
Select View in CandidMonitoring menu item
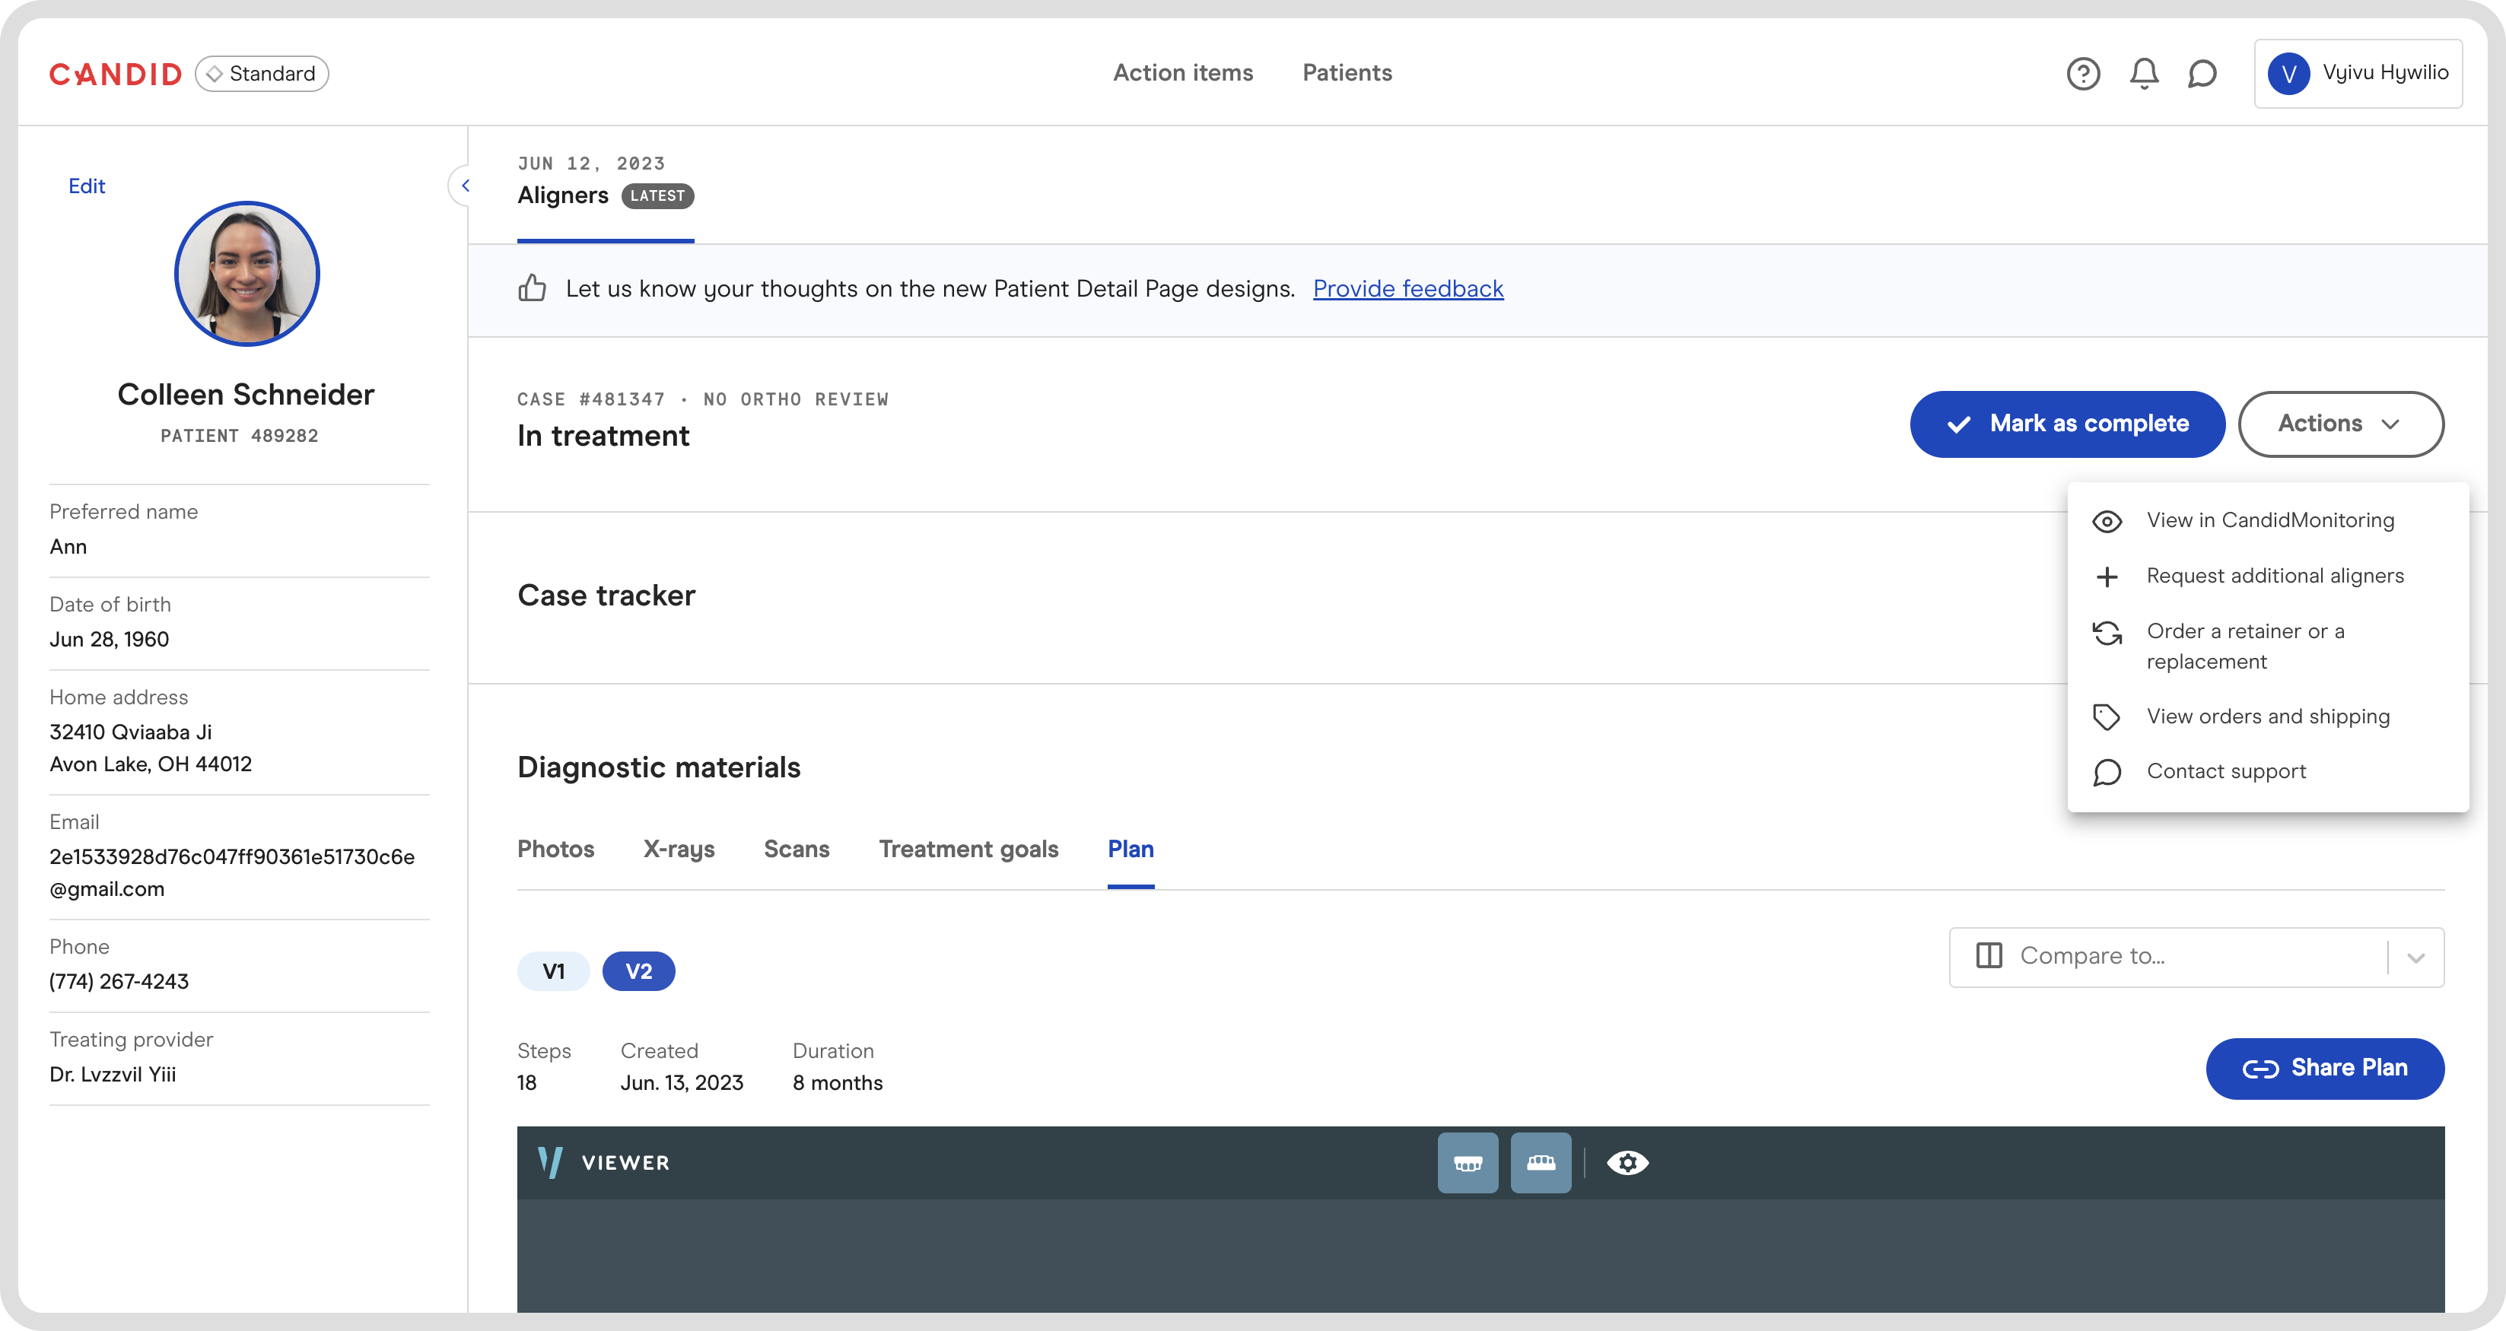click(x=2269, y=520)
